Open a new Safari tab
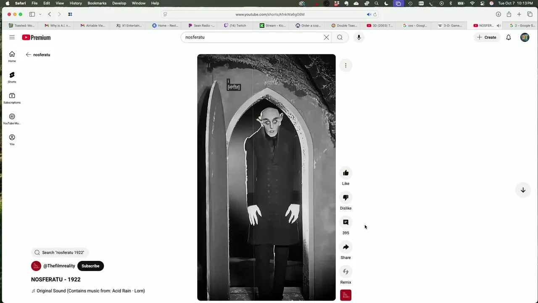Screen dimensions: 538x303 click(x=519, y=14)
